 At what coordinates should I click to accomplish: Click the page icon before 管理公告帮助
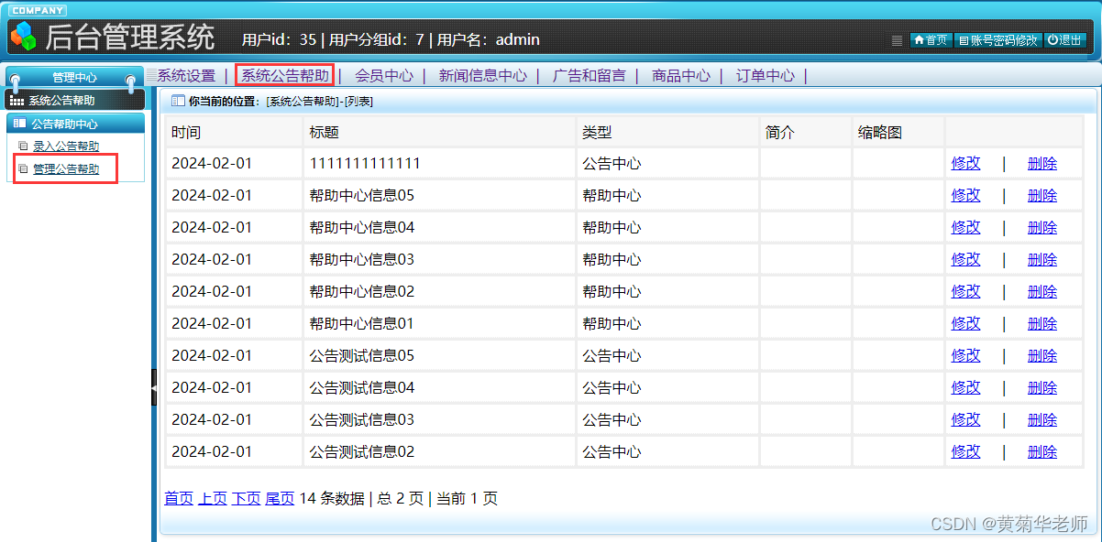[24, 169]
